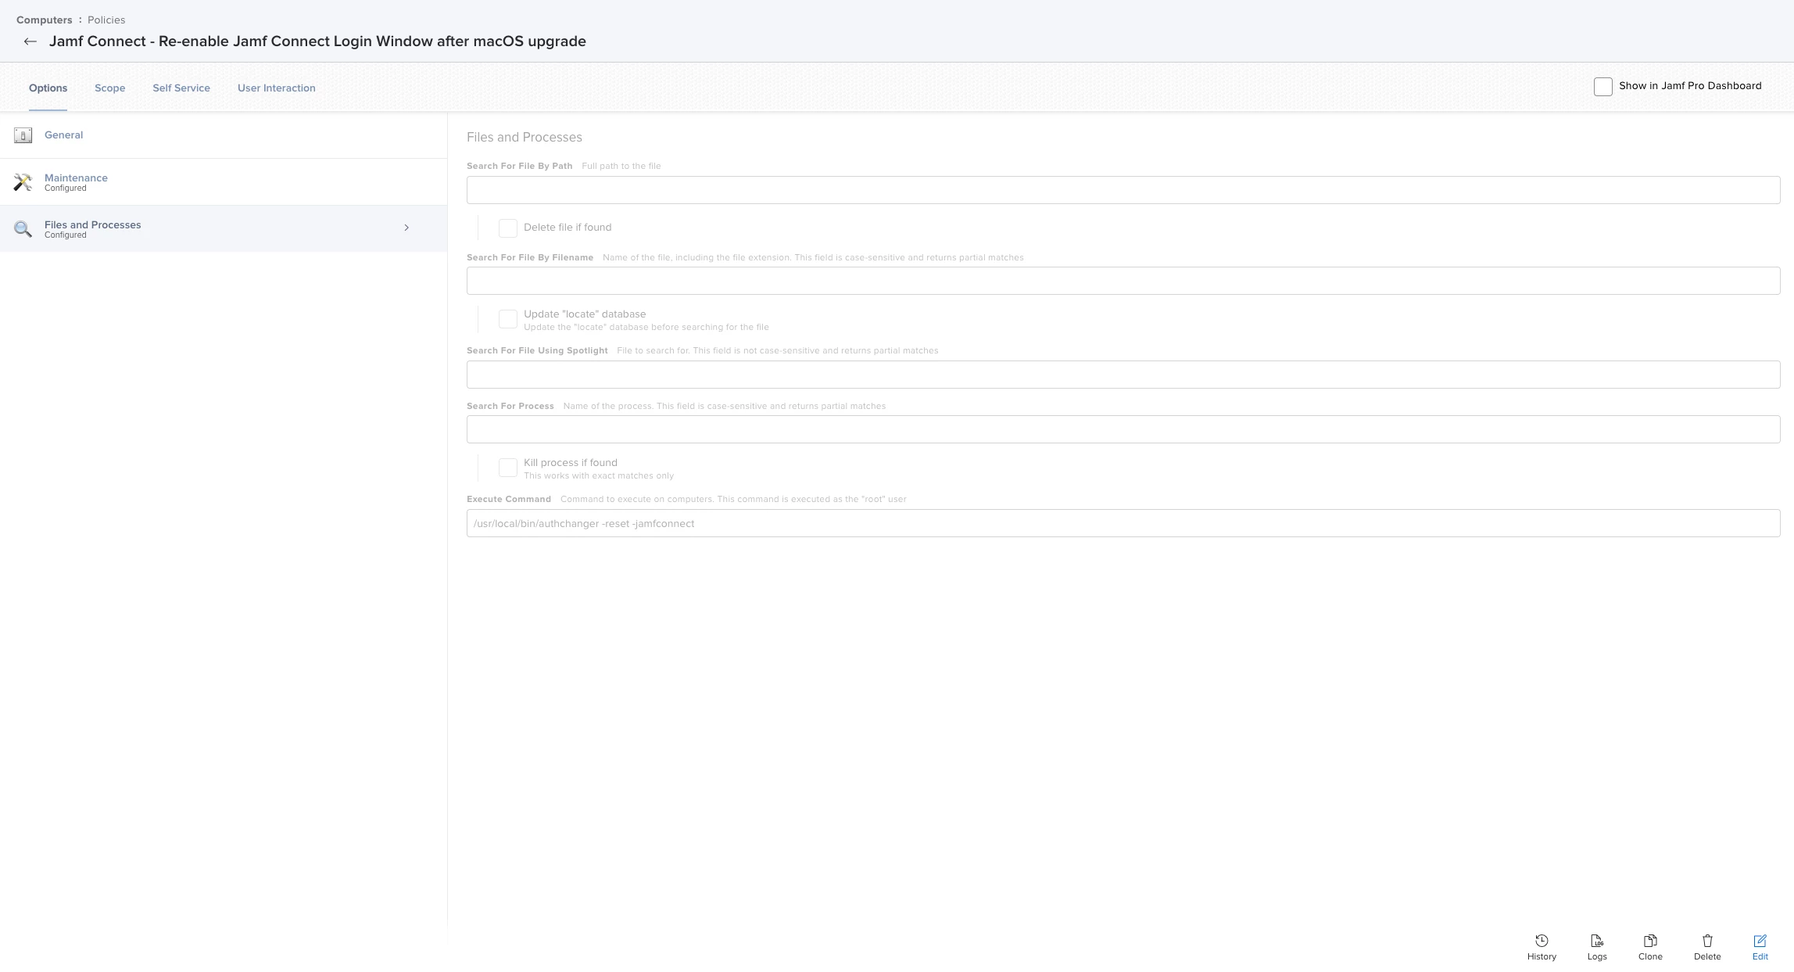Open the Self Service tab
1794x972 pixels.
181,88
